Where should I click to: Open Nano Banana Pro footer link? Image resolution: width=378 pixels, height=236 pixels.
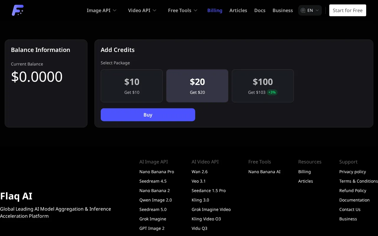tap(157, 172)
